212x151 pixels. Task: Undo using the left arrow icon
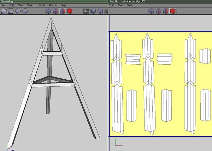tap(18, 11)
